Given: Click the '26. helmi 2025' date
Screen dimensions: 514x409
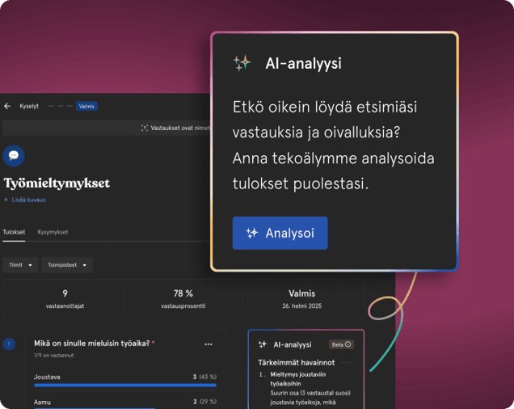Looking at the screenshot, I should point(302,306).
